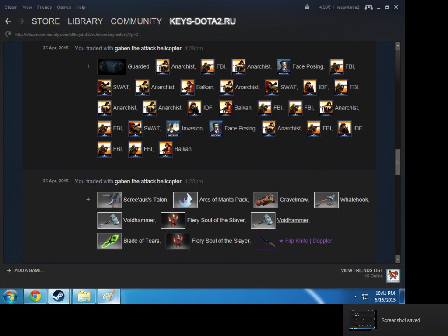Image resolution: width=448 pixels, height=336 pixels.
Task: Click Scree'auk's Talon item name
Action: (145, 199)
